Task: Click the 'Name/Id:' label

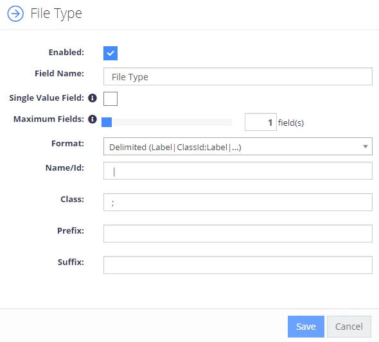Action: click(65, 167)
